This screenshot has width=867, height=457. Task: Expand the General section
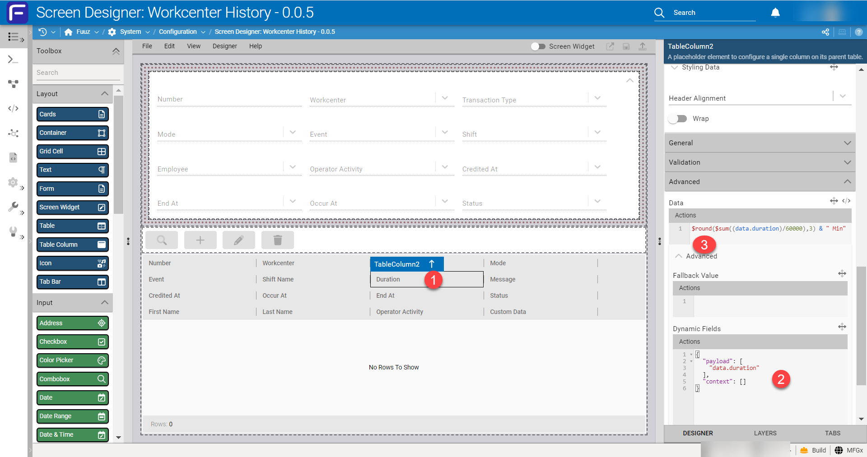pyautogui.click(x=760, y=143)
